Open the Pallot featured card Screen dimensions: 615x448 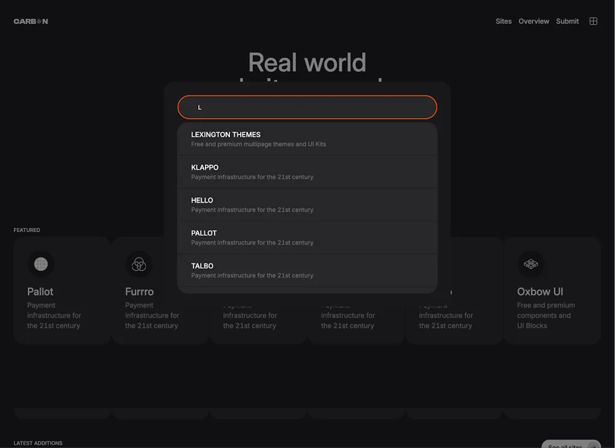pos(62,315)
